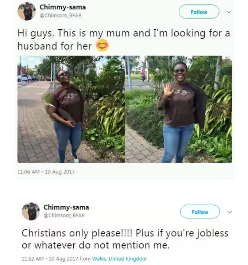Viewport: 248px width, 265px height.
Task: Open the left photo of the woman looking up
Action: coord(71,109)
